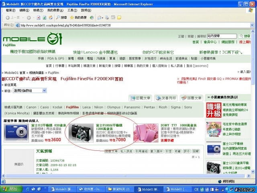
Task: Click the IE Forward arrow icon
Action: 29,18
